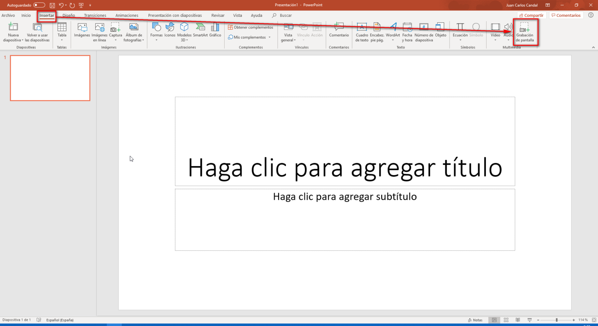Viewport: 598px width, 326px height.
Task: Click the Grabación de pantalla icon
Action: (525, 28)
